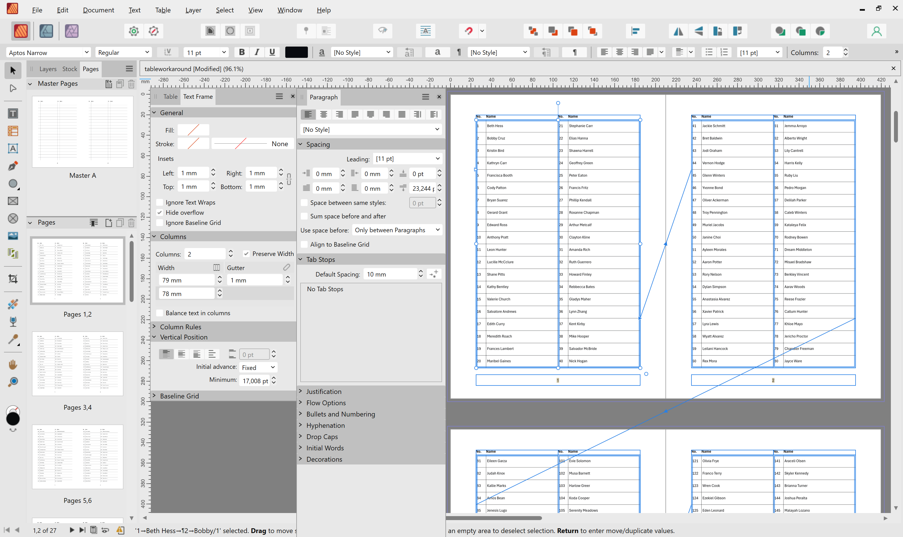903x537 pixels.
Task: Open Paragraph panel options menu
Action: point(426,97)
